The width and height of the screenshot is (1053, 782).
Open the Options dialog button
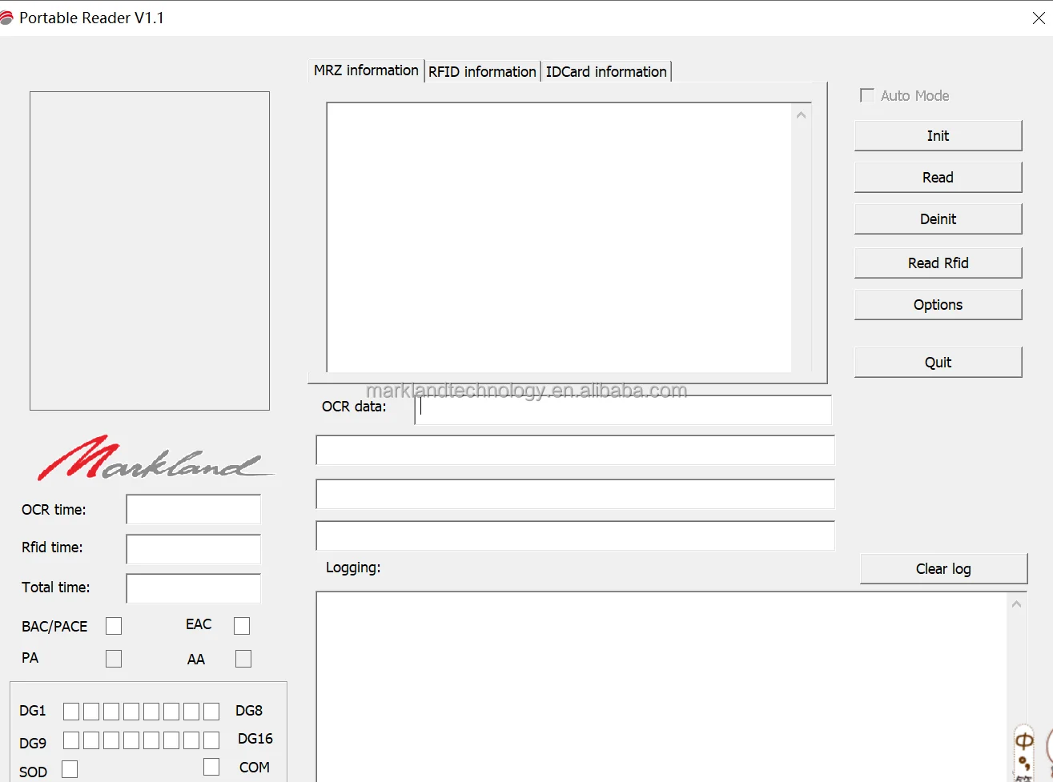click(x=938, y=304)
